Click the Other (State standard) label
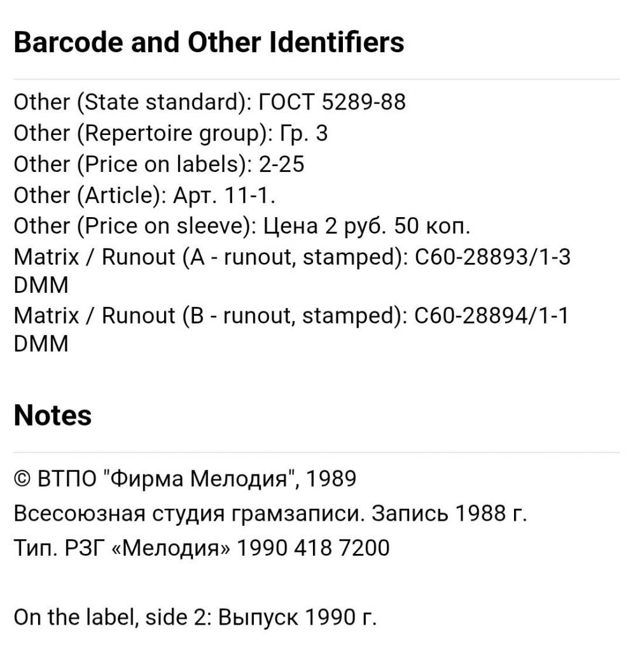633x652 pixels. (132, 103)
